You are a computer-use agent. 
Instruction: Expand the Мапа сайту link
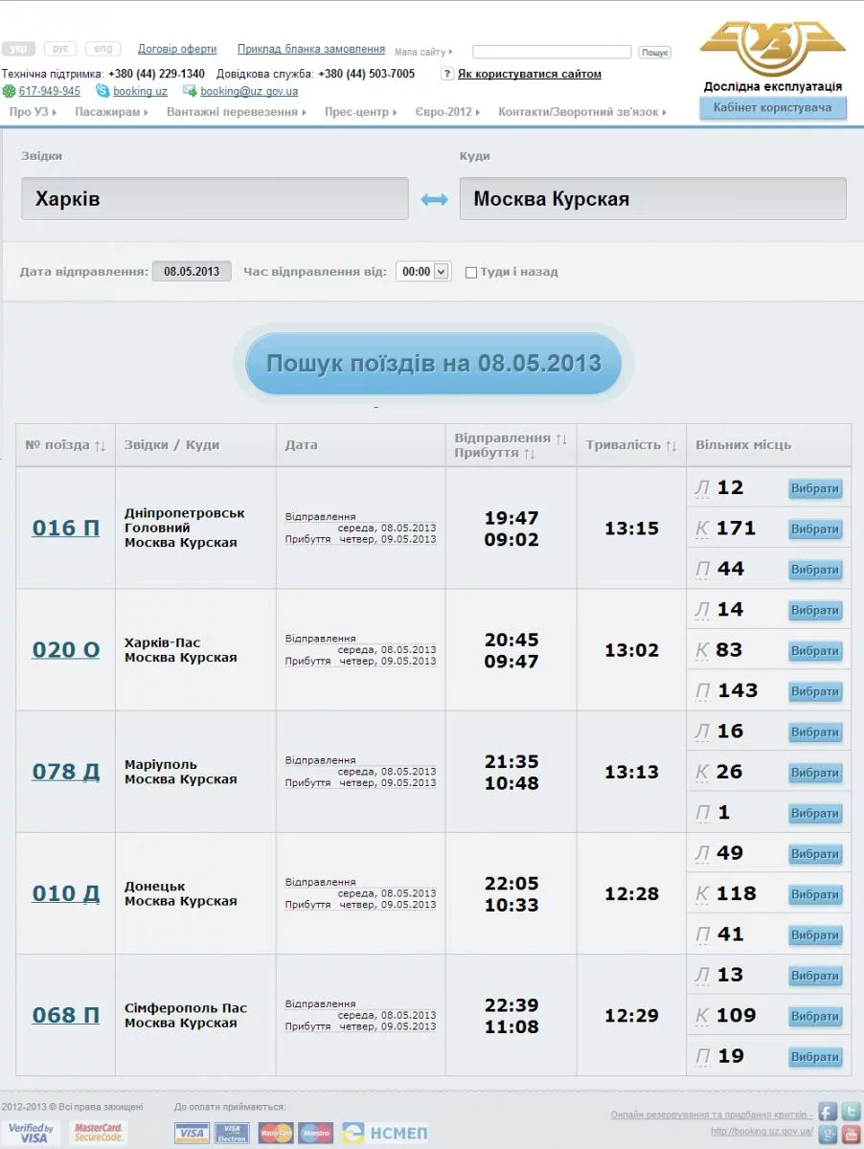423,53
